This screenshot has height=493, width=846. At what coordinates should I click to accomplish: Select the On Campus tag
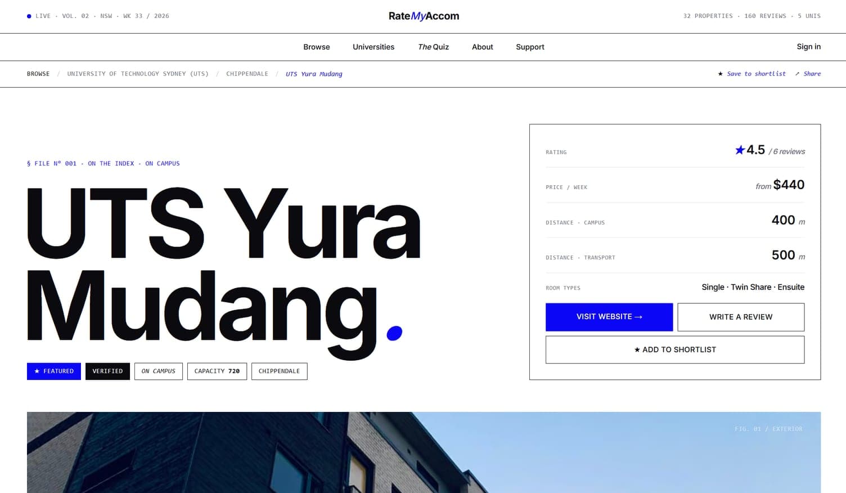click(x=159, y=371)
